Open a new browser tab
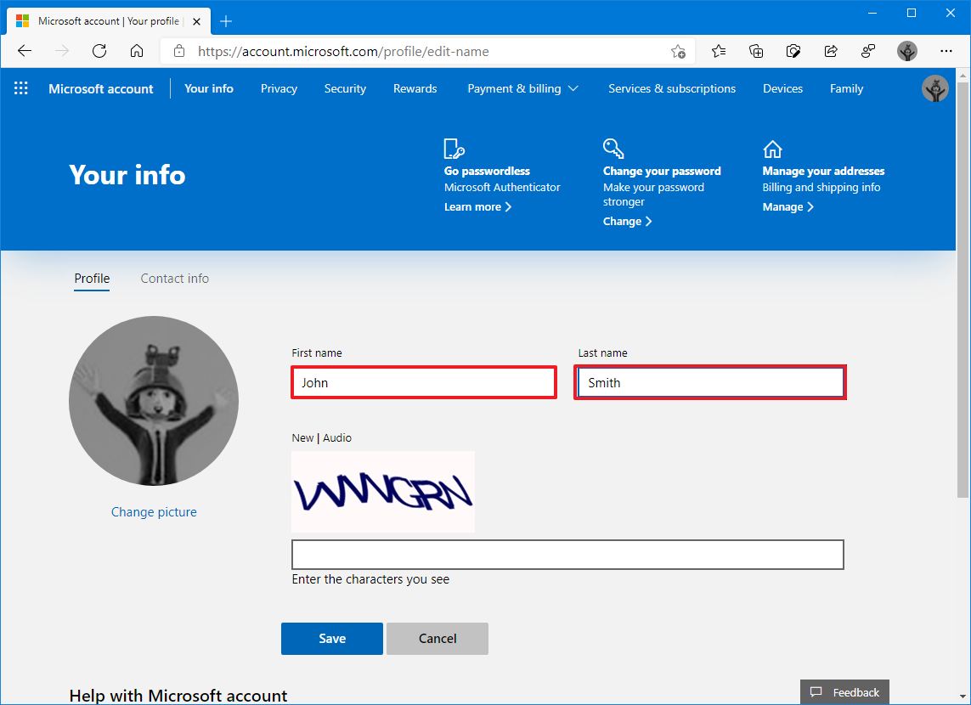This screenshot has width=971, height=705. (226, 22)
